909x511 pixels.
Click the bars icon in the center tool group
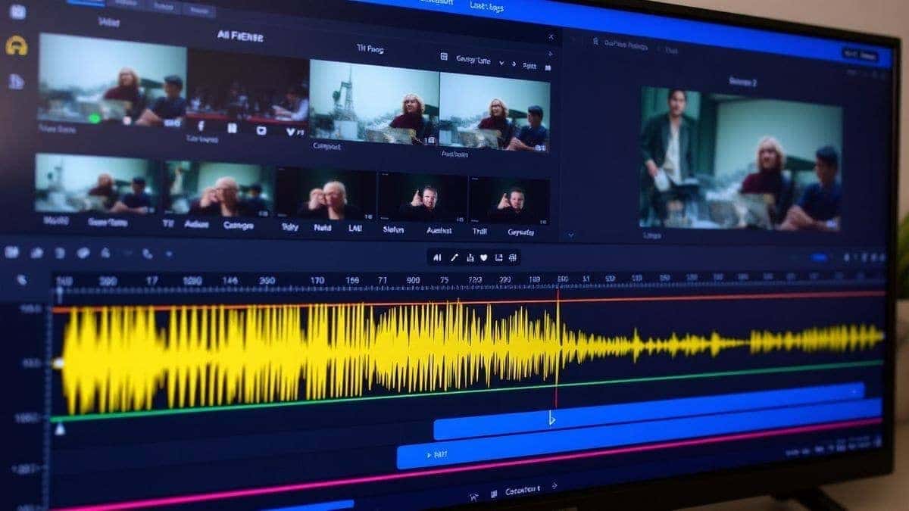click(x=437, y=257)
